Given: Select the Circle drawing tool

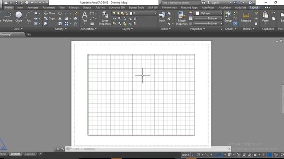Looking at the screenshot, I should tap(19, 17).
